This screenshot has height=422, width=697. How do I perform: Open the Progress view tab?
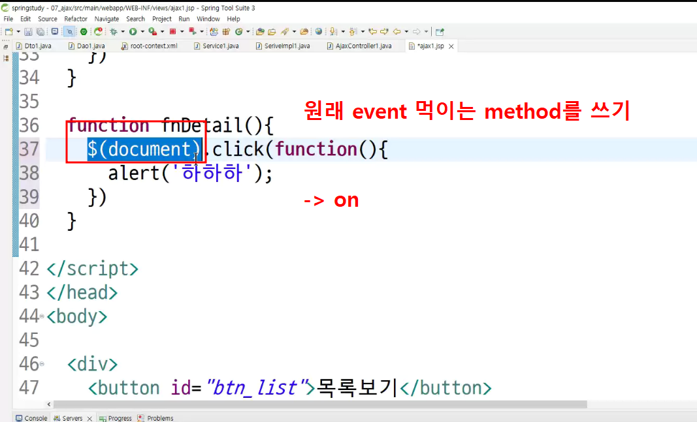tap(115, 418)
